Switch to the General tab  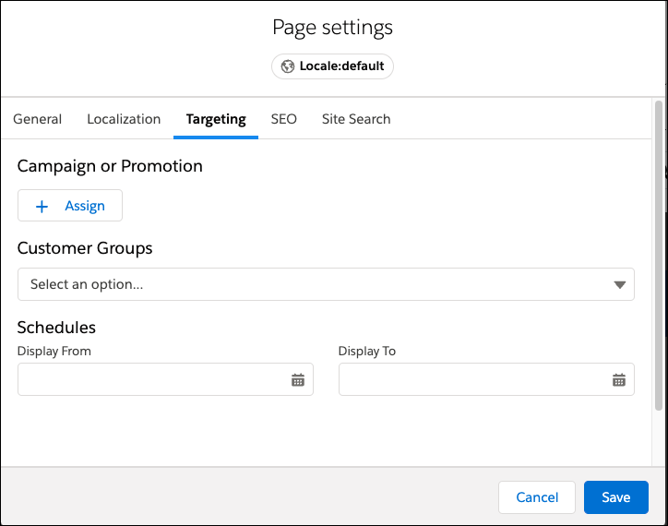(x=38, y=119)
